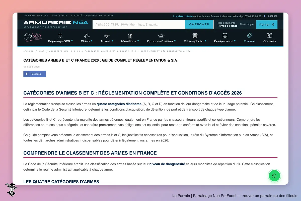Open Mes documents Permis & licence

click(228, 24)
